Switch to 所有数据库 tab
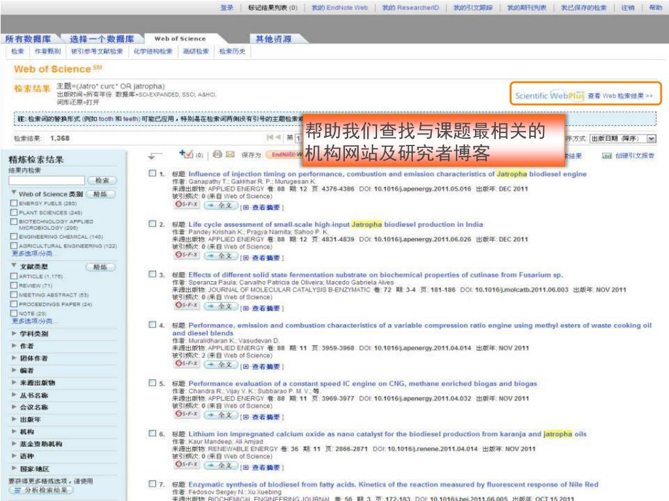Screen dimensions: 669x501 pyautogui.click(x=28, y=38)
